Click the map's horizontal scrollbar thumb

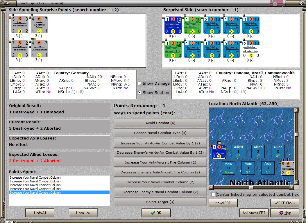tap(251, 187)
